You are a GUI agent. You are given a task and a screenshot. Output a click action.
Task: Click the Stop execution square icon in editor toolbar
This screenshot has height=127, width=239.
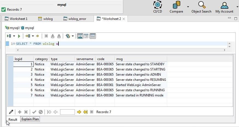tap(46, 36)
